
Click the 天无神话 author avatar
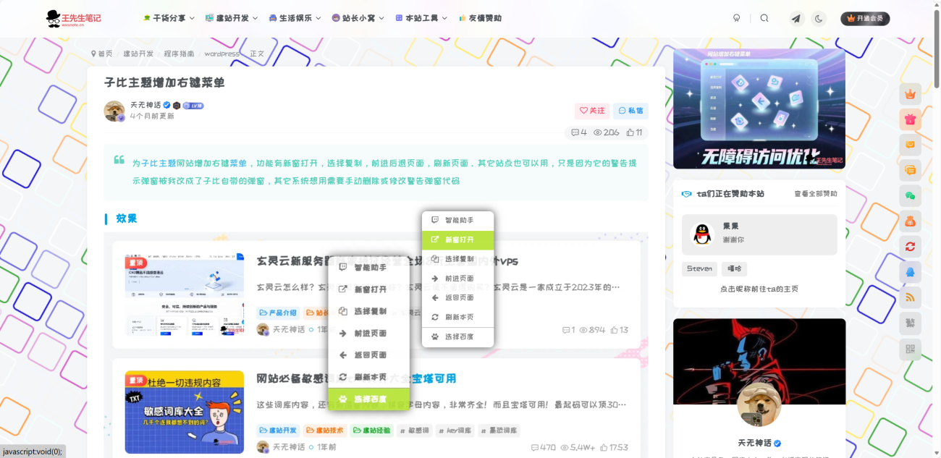pyautogui.click(x=113, y=109)
